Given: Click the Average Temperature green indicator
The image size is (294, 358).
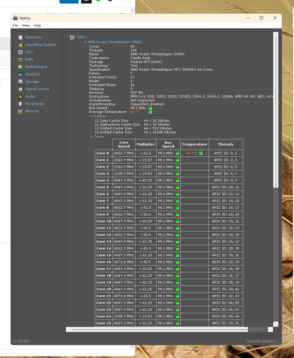Looking at the screenshot, I should pos(150,112).
